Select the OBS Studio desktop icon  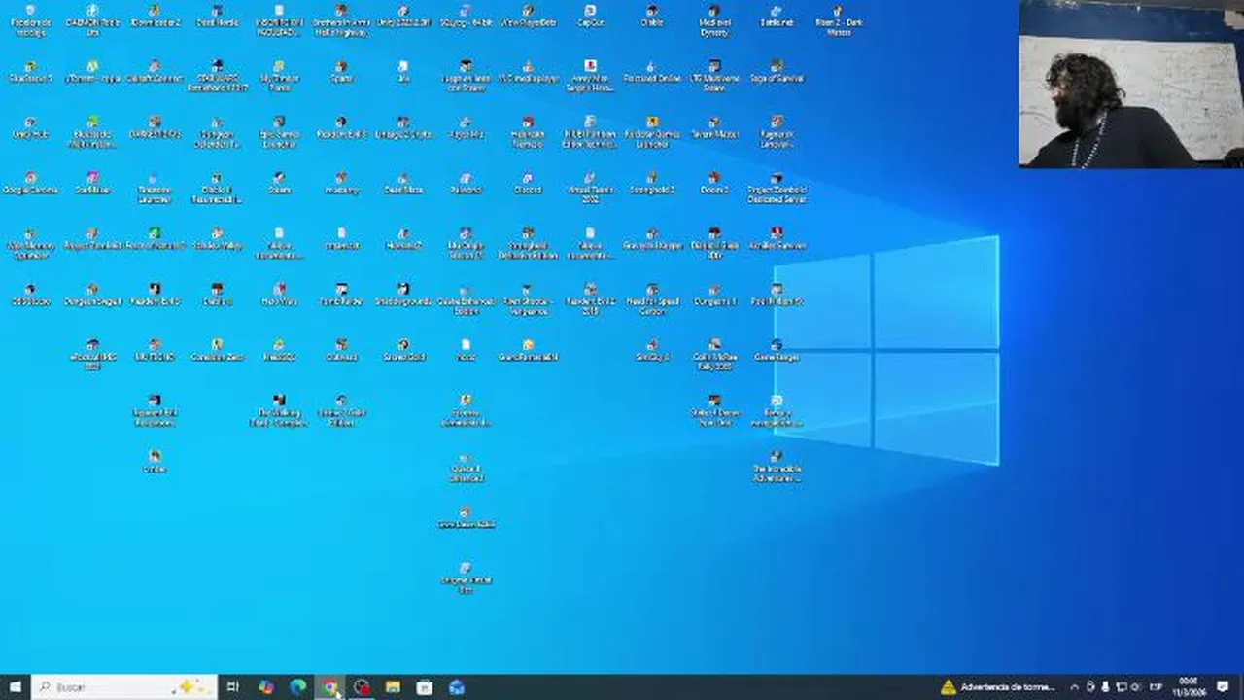pyautogui.click(x=30, y=296)
